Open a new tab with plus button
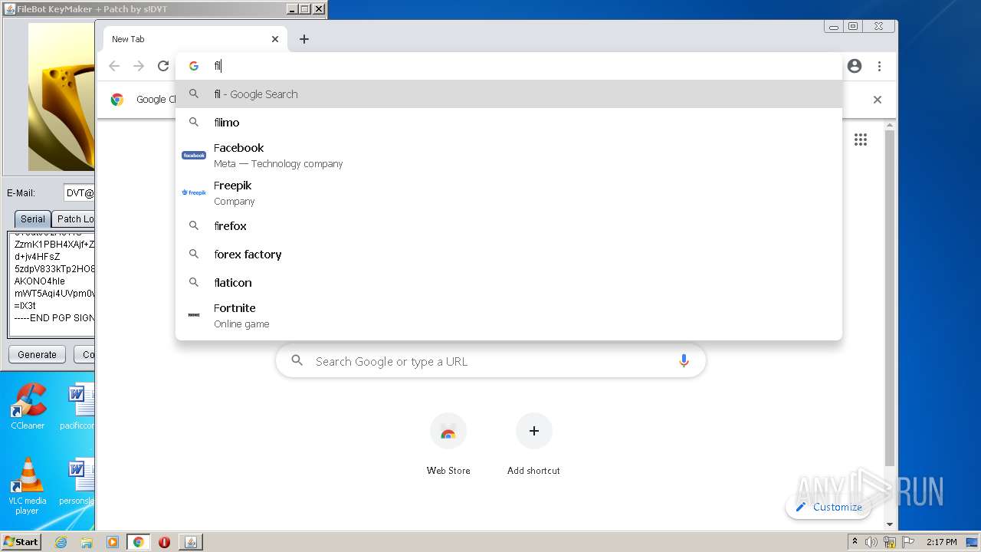This screenshot has height=552, width=981. point(304,39)
